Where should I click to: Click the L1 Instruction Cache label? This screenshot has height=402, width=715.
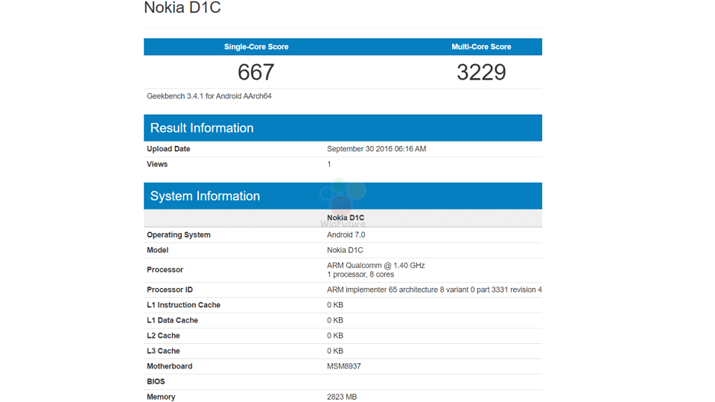pos(184,305)
